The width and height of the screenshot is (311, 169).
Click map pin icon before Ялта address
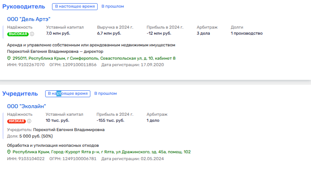click(9, 152)
